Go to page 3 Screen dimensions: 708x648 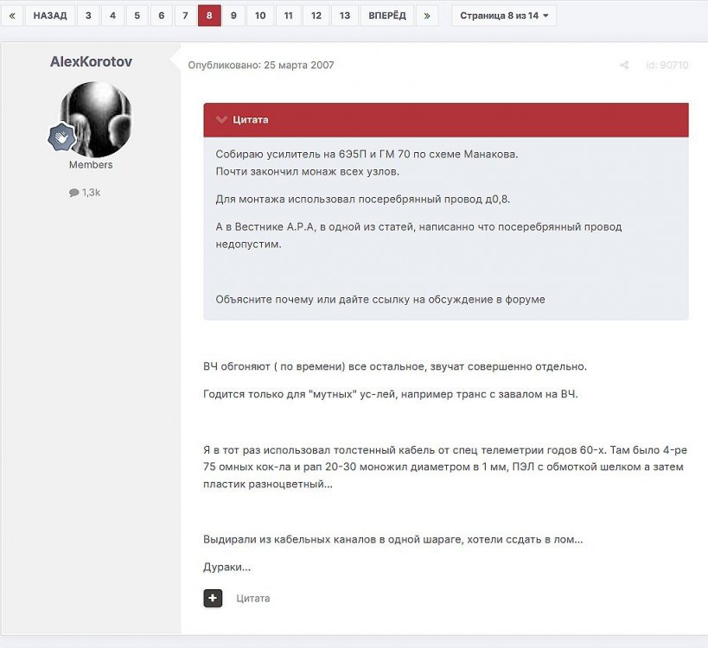88,16
